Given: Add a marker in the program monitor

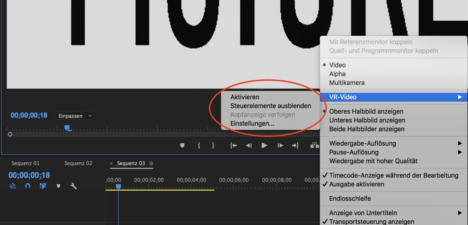Looking at the screenshot, I should (x=182, y=145).
